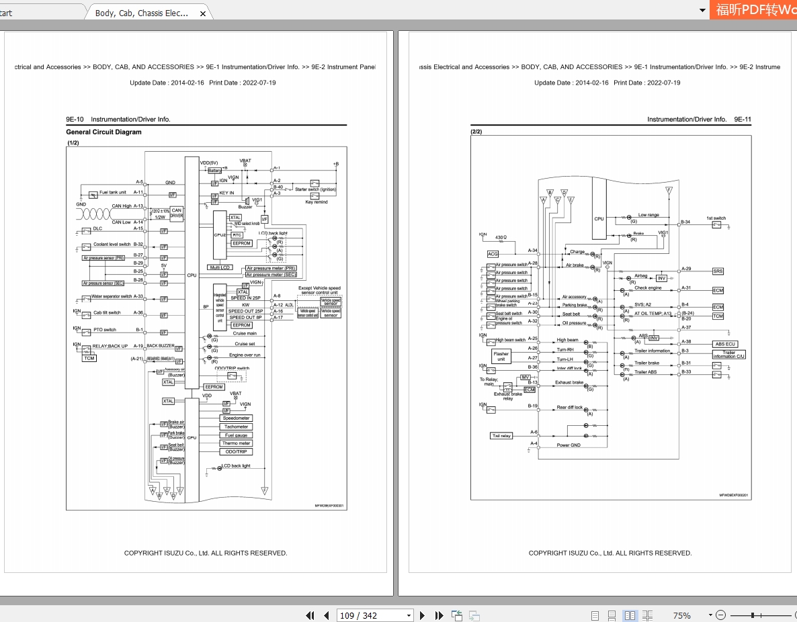Viewport: 797px width, 622px height.
Task: Go to the next page
Action: coord(422,615)
